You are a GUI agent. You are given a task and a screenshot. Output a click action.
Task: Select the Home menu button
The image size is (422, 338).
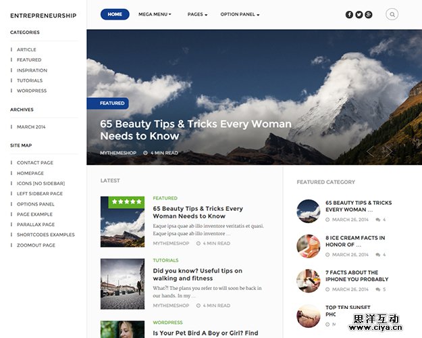point(115,14)
